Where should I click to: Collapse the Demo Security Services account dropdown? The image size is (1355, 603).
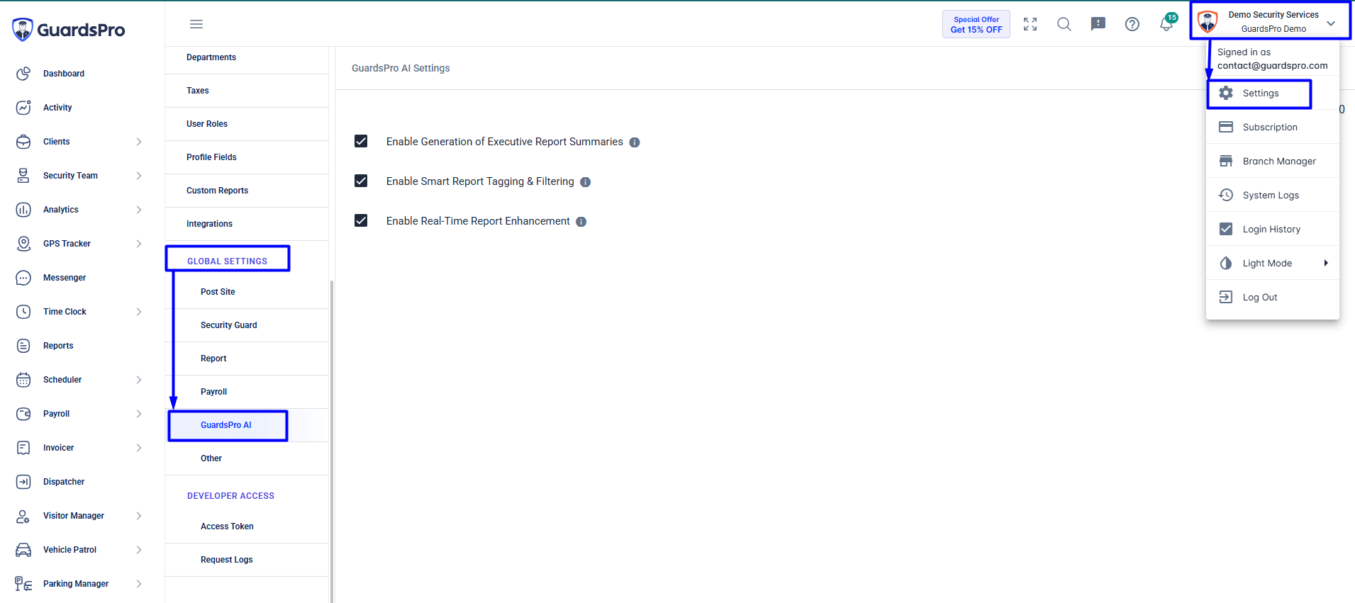tap(1331, 23)
